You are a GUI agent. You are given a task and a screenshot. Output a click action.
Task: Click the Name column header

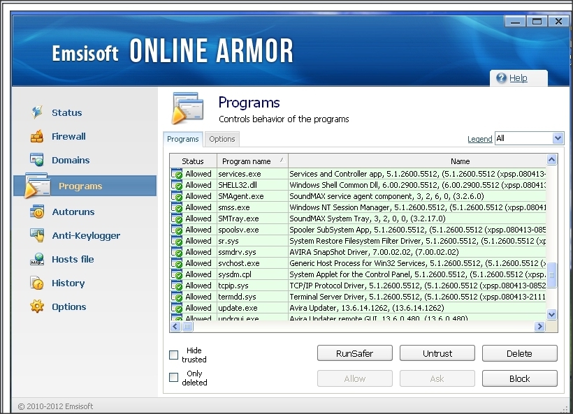(417, 161)
